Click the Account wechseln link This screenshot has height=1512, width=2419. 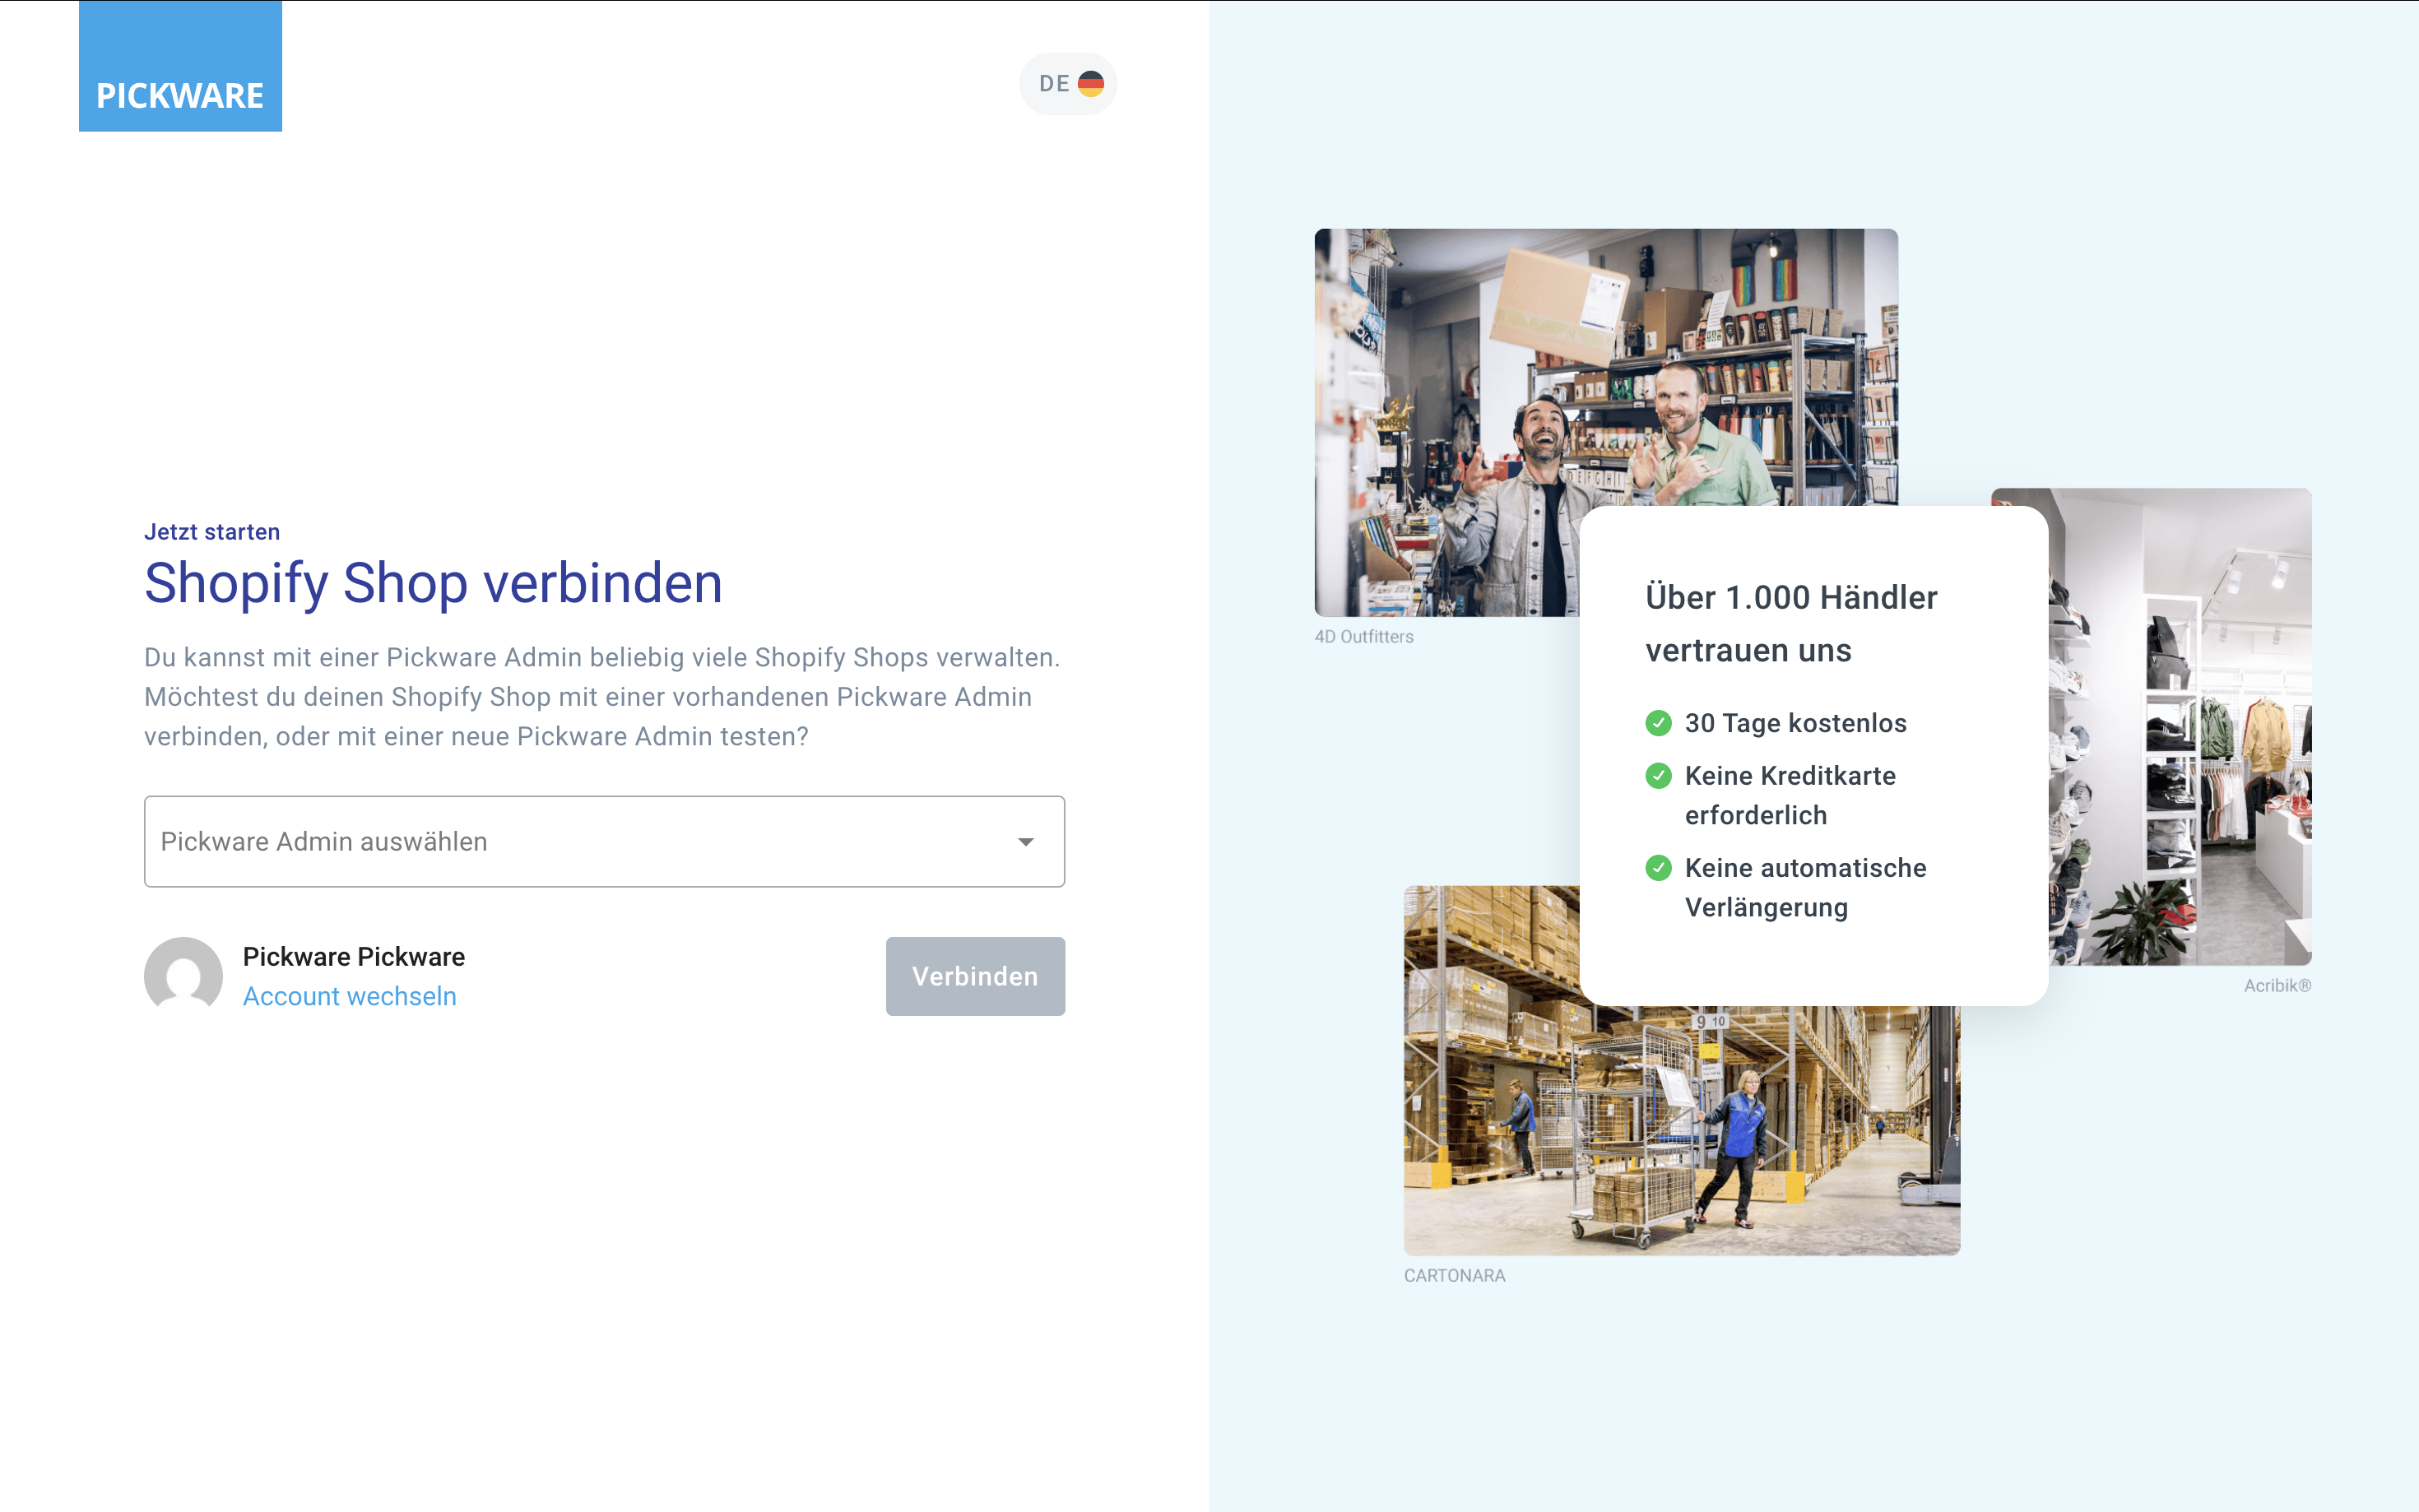349,996
